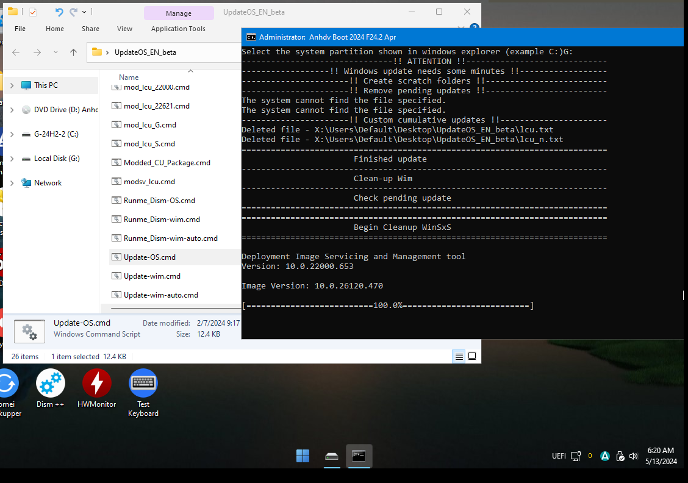688x483 pixels.
Task: Select the file Runme_Dism-wim-auto.cmd
Action: tap(170, 238)
